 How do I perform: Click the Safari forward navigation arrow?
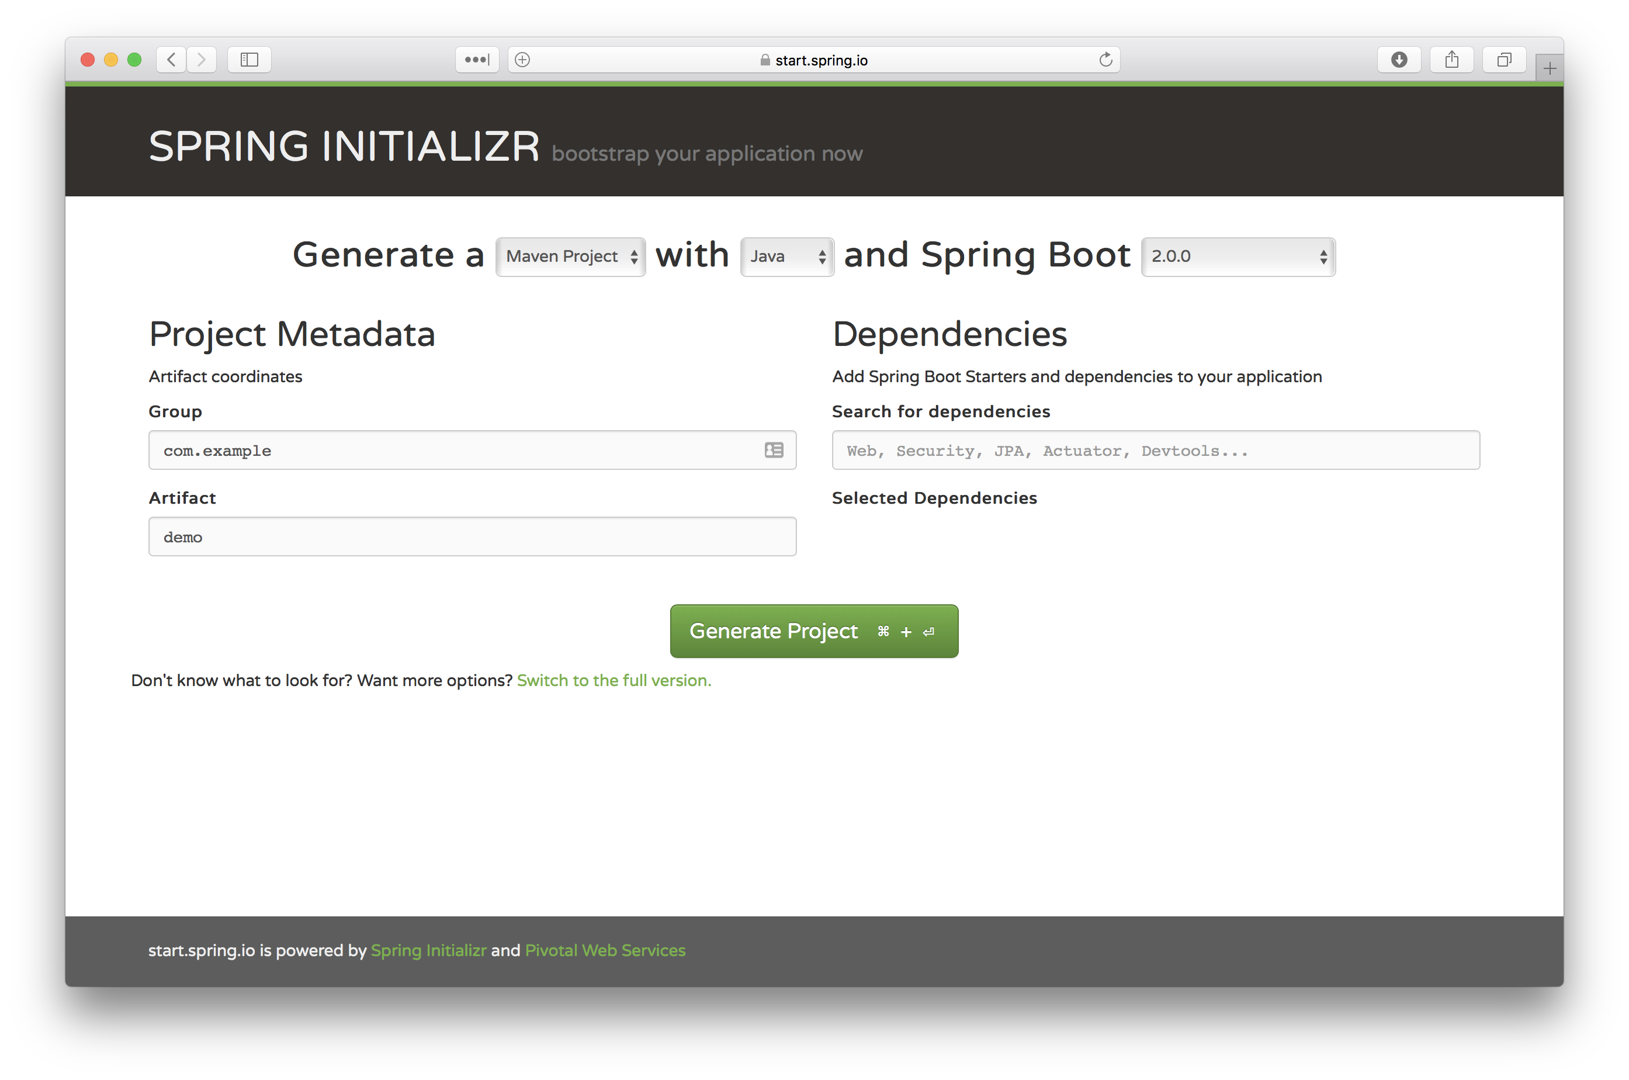202,60
